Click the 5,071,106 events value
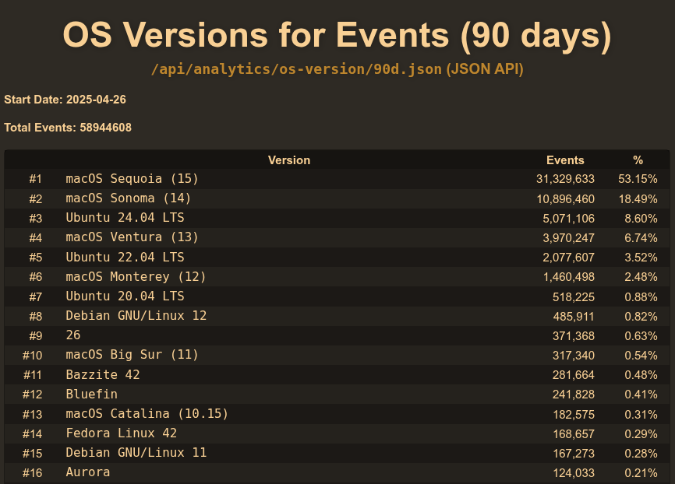The height and width of the screenshot is (484, 675). [x=568, y=219]
